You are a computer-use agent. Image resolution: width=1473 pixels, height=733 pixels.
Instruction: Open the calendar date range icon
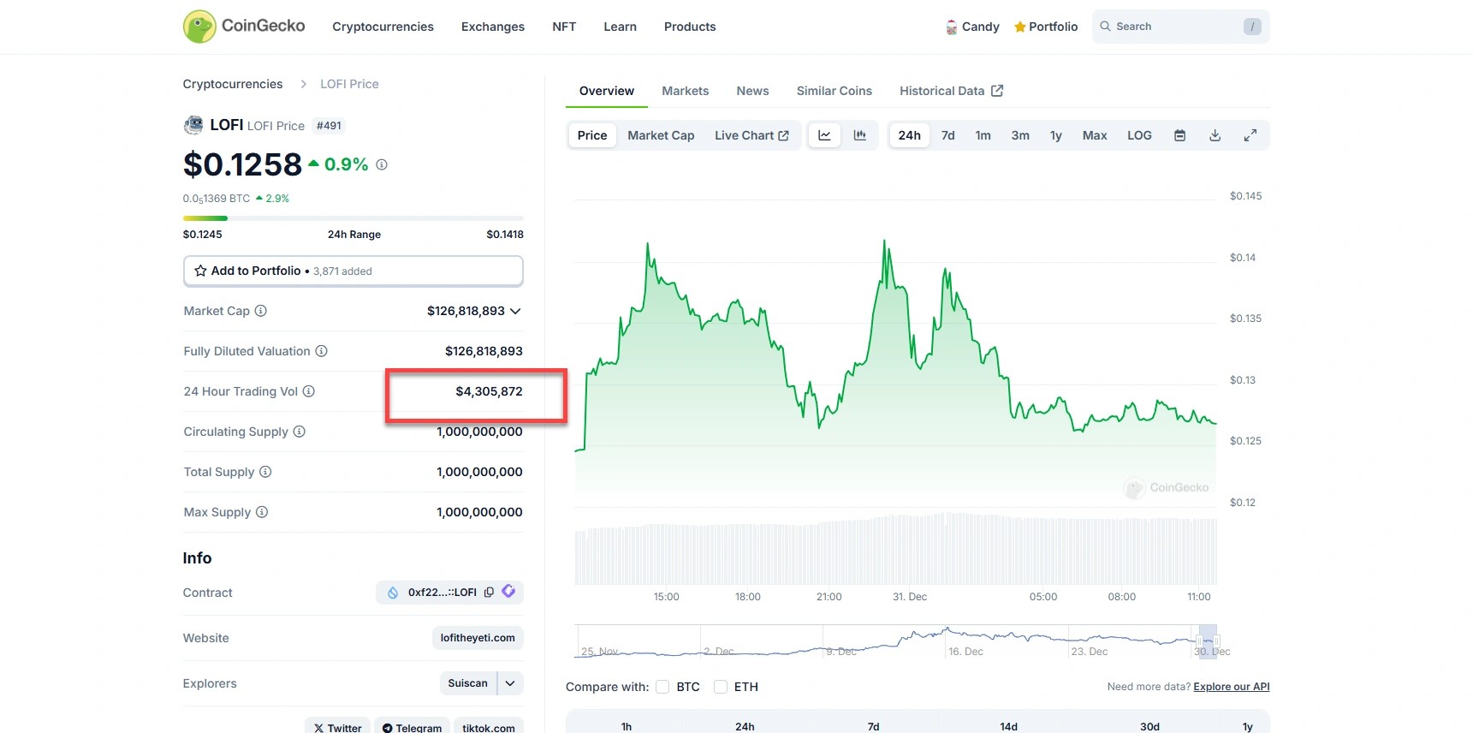[1179, 135]
